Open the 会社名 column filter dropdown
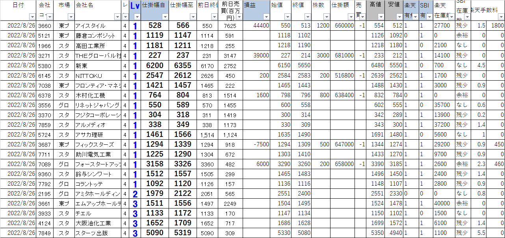 (x=117, y=17)
